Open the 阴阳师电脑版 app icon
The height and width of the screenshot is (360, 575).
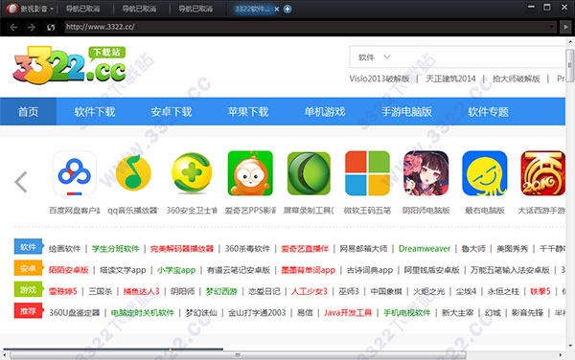coord(426,173)
